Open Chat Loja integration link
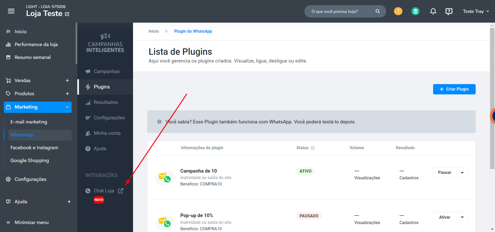495x232 pixels. (x=104, y=191)
